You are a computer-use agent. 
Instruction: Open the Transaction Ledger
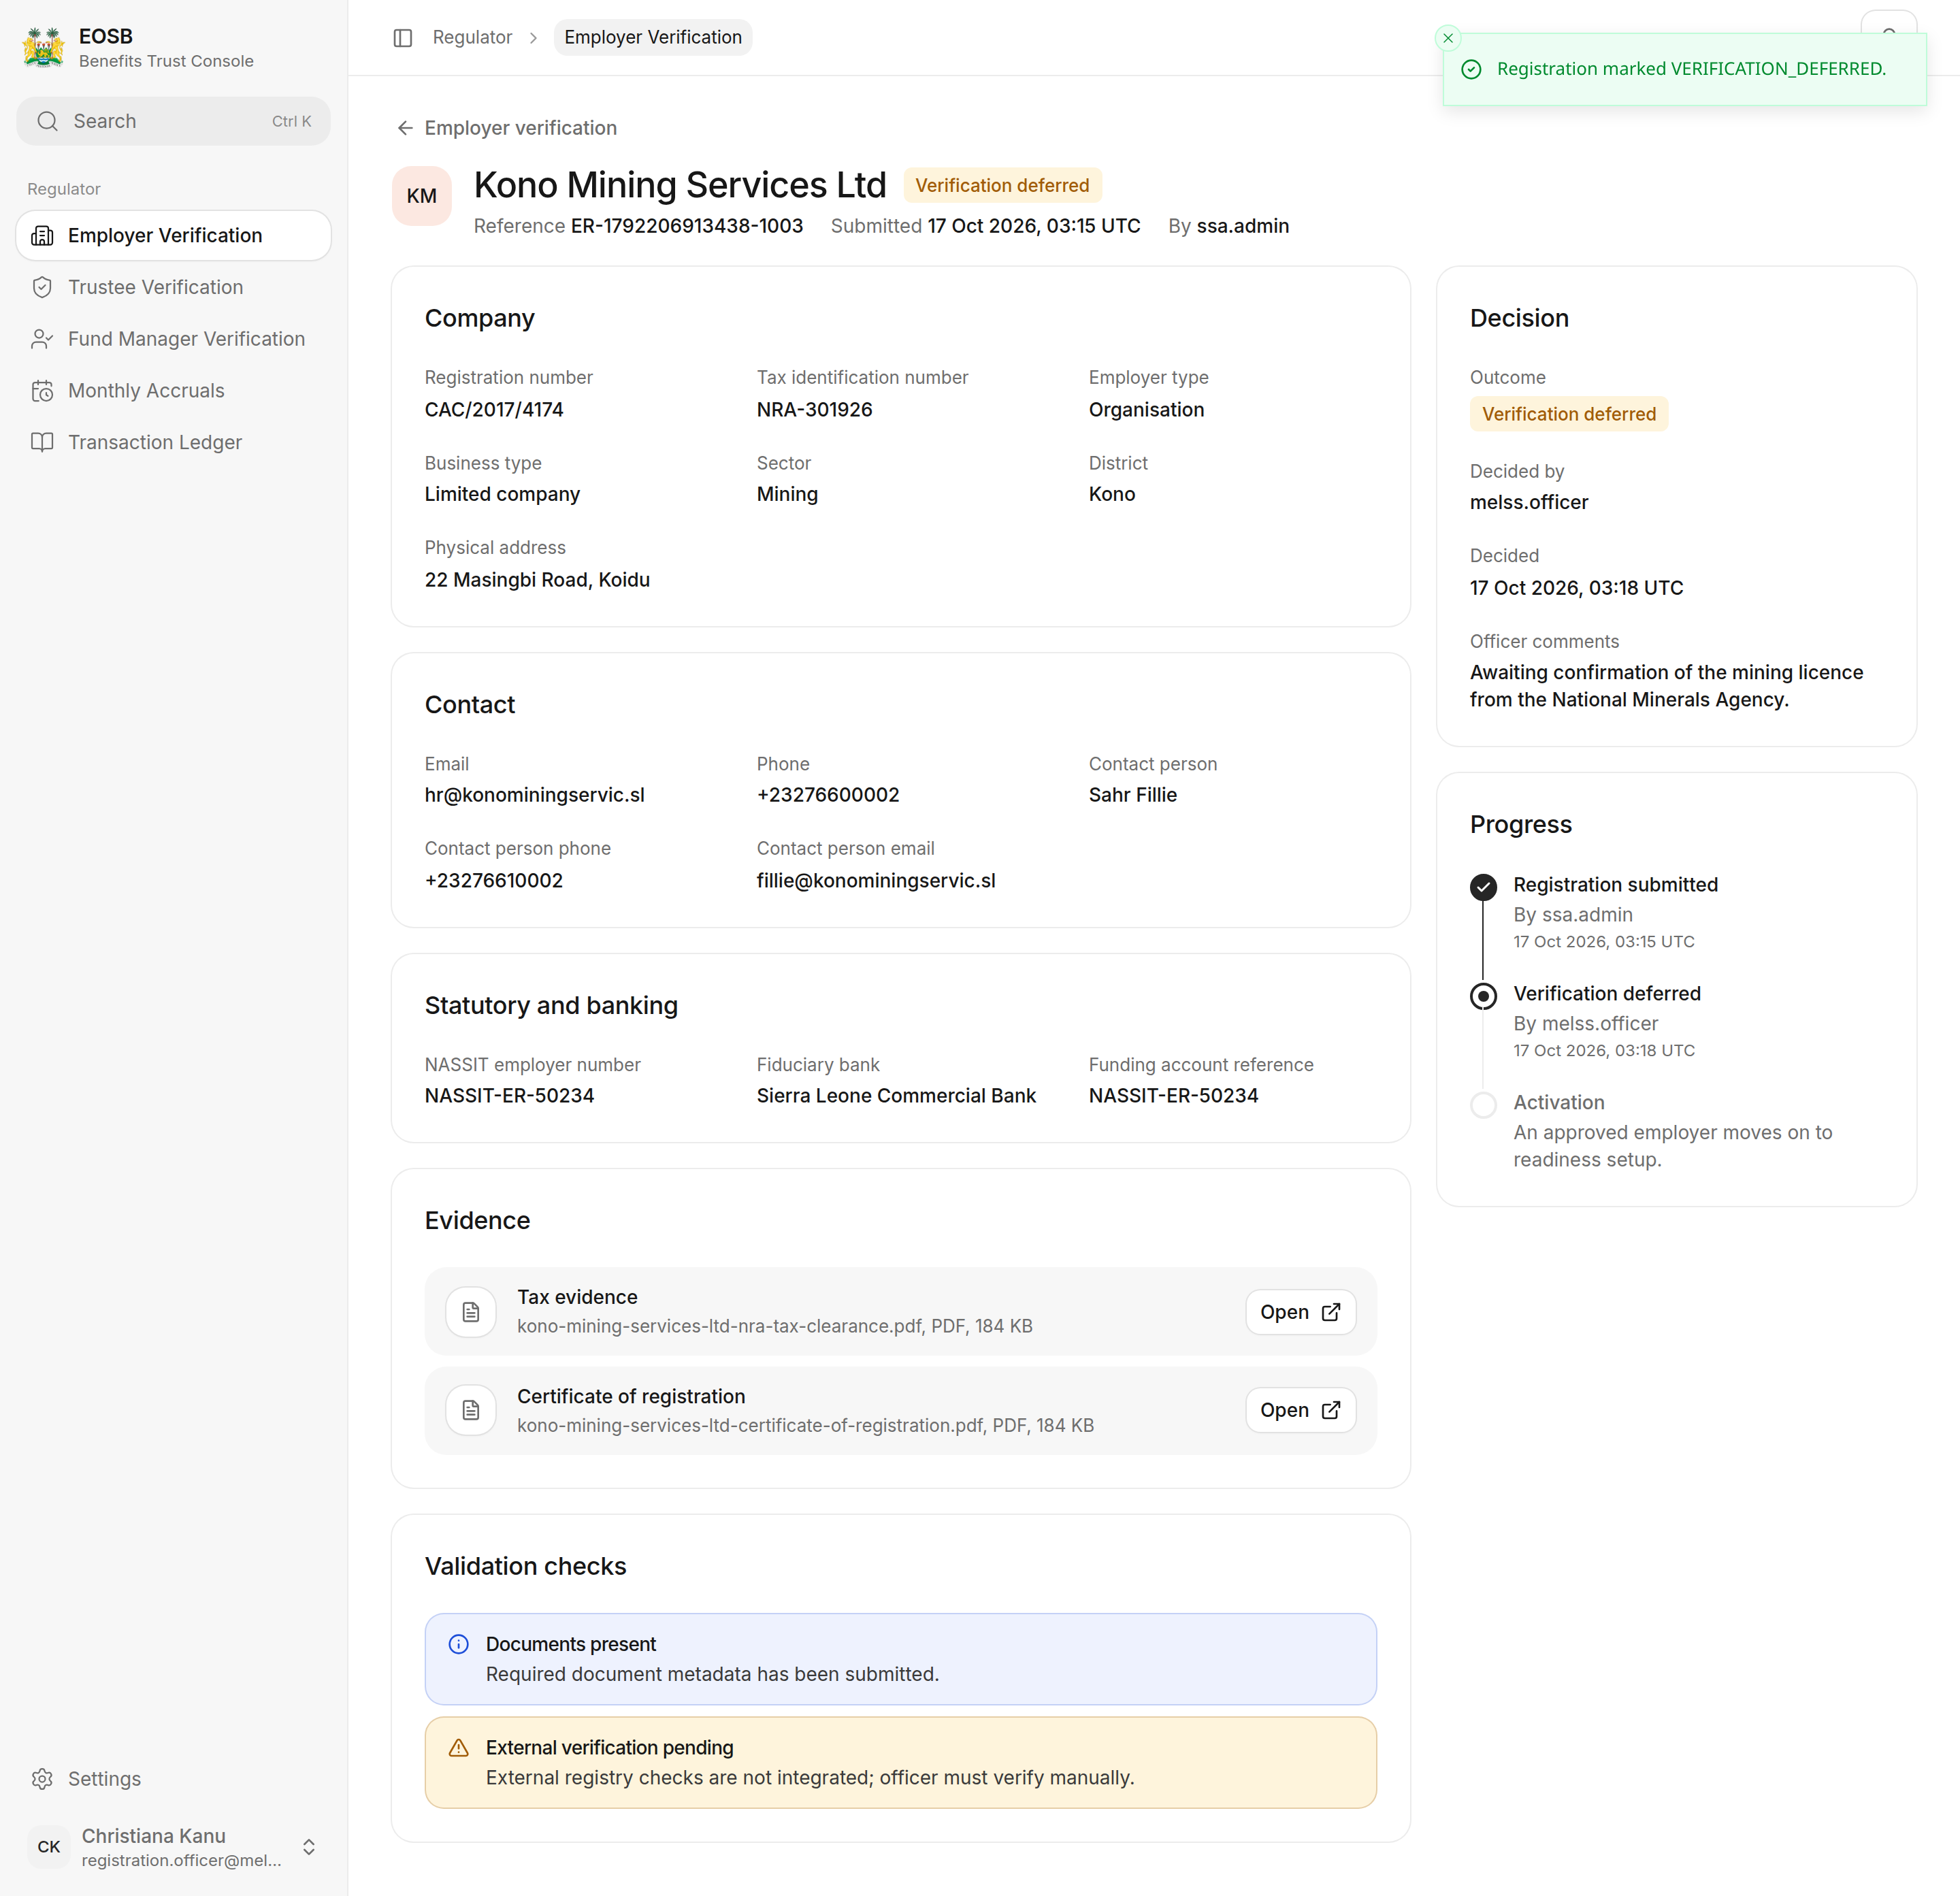click(174, 443)
